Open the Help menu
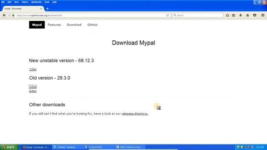267x150 pixels. [55, 2]
